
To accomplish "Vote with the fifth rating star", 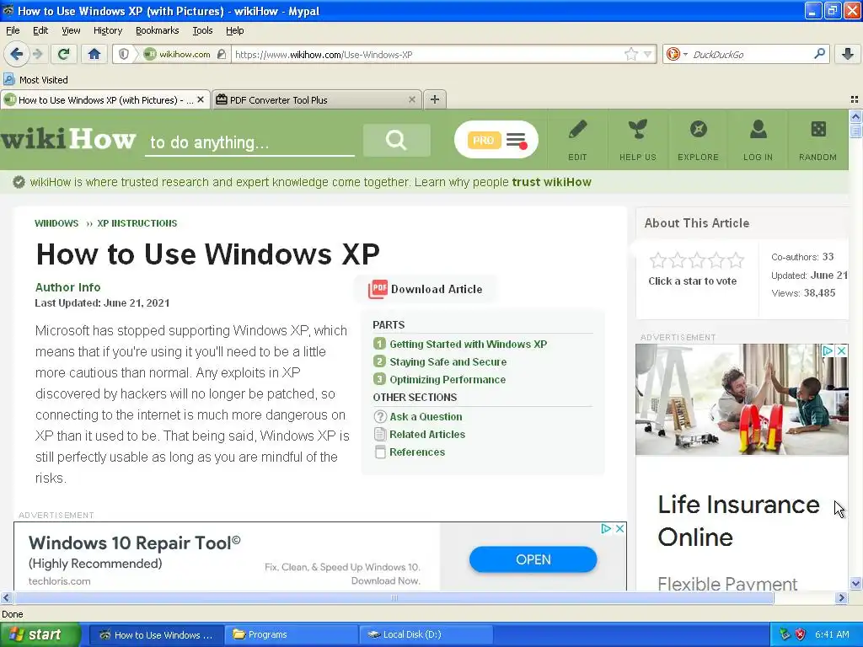I will tap(735, 259).
